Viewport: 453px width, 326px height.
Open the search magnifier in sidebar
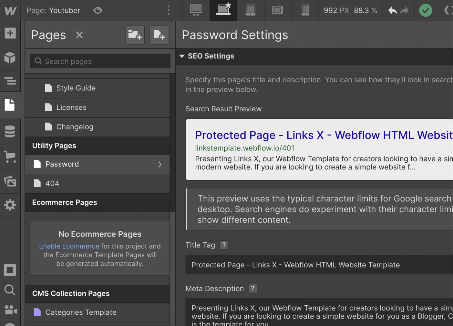click(10, 290)
